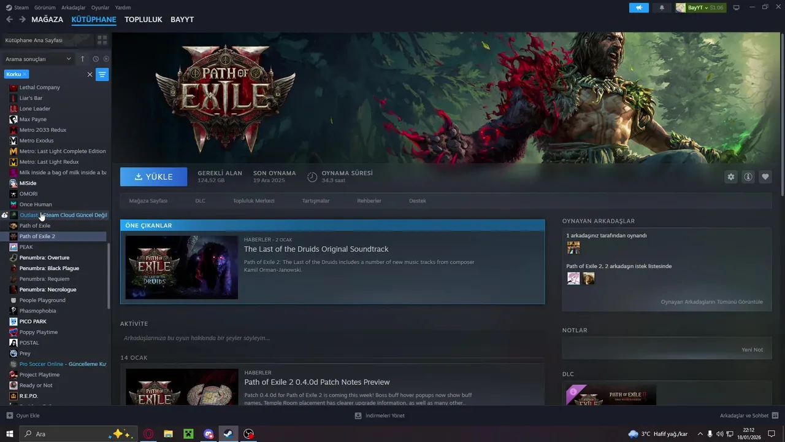Open the notifications bell

click(662, 7)
